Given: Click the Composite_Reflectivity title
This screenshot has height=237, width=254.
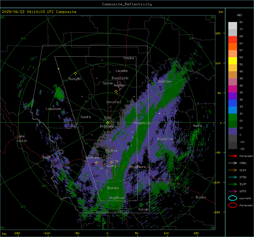Looking at the screenshot, I should pyautogui.click(x=127, y=4).
